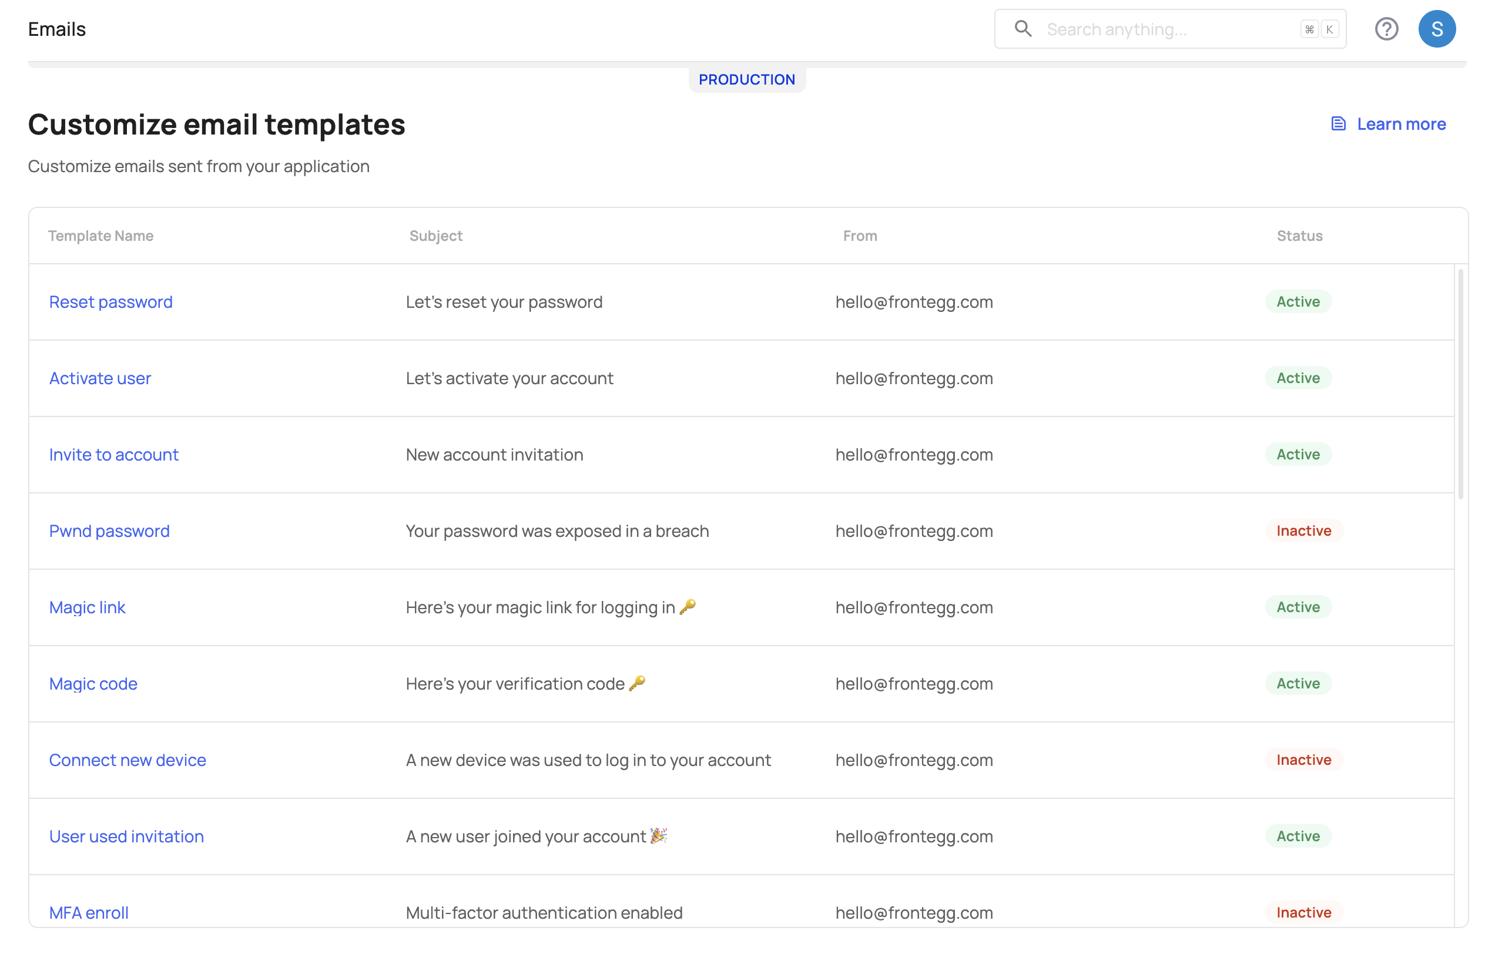Open the Activate user template
This screenshot has width=1495, height=961.
click(100, 377)
